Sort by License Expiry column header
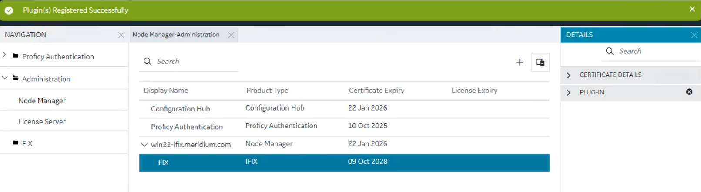 click(474, 91)
